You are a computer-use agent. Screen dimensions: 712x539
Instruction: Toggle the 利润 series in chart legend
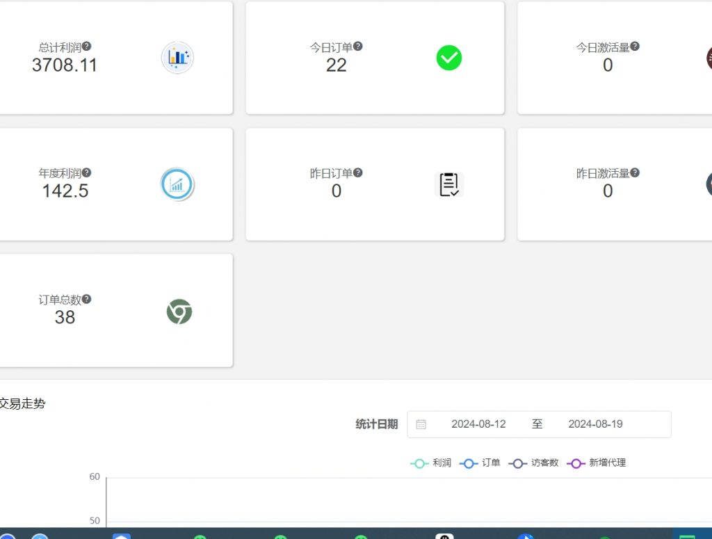click(x=431, y=463)
